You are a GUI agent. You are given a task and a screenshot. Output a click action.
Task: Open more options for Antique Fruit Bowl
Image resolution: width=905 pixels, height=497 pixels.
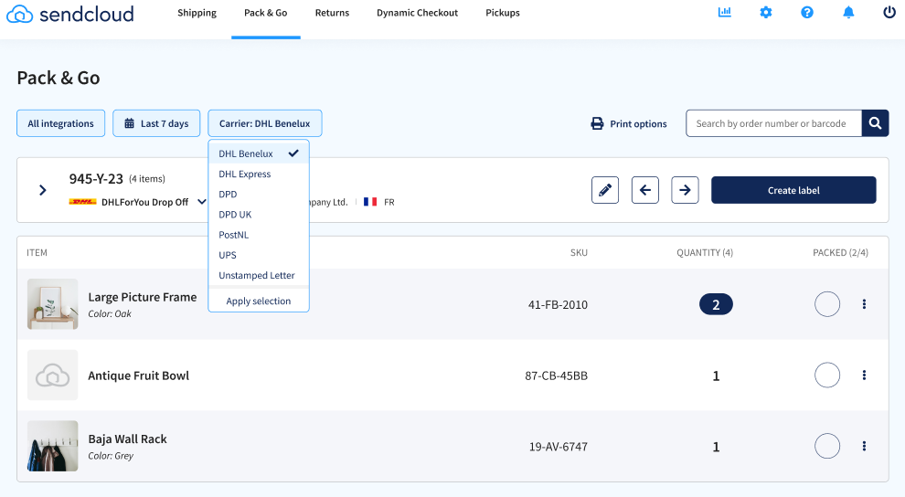click(864, 375)
